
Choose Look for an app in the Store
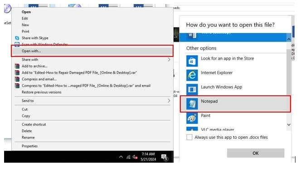point(227,58)
